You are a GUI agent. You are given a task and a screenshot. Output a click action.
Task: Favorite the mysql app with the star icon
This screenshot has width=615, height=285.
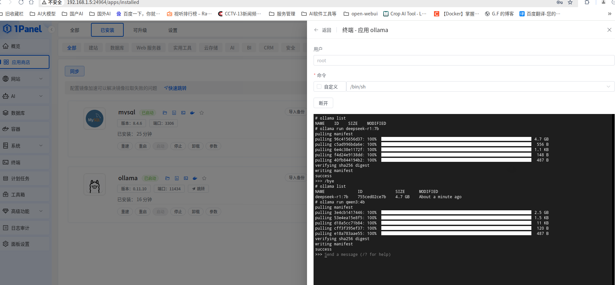click(x=202, y=113)
